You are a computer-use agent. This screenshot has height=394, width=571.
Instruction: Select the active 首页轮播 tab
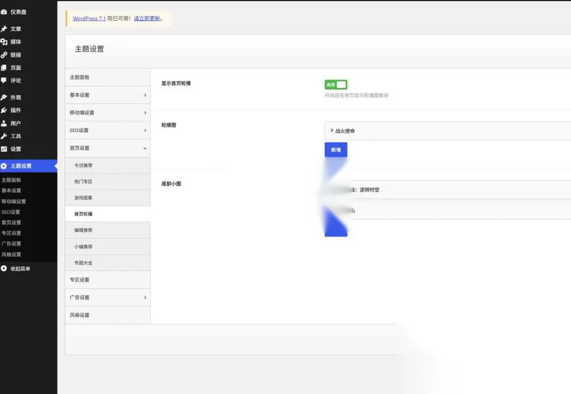click(x=108, y=214)
